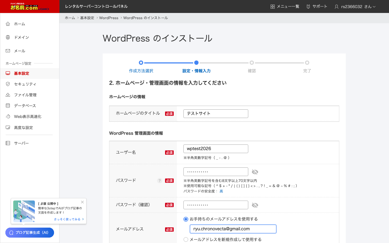Image resolution: width=389 pixels, height=243 pixels.
Task: Close the β版 公開中 promo popup
Action: [82, 202]
